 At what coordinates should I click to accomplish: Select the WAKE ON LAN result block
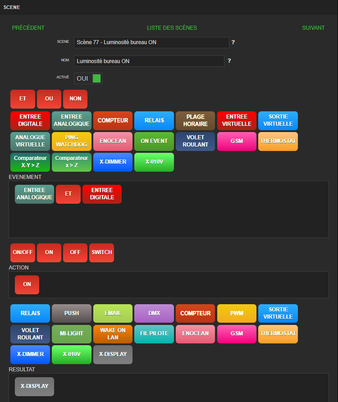pos(113,334)
